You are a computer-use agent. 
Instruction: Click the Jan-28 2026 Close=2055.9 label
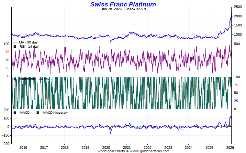coord(123,9)
